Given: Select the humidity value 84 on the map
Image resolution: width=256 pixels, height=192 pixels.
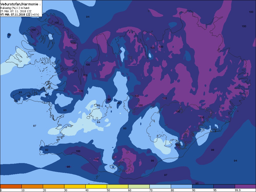Looking at the screenshot, I should (99, 122).
